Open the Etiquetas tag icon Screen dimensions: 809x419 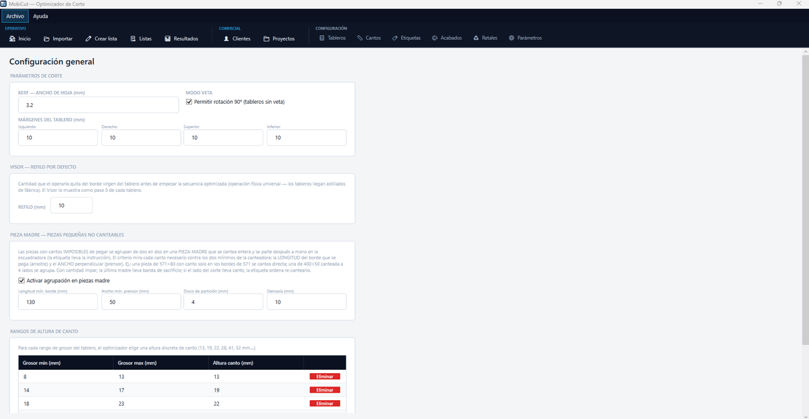pos(395,38)
